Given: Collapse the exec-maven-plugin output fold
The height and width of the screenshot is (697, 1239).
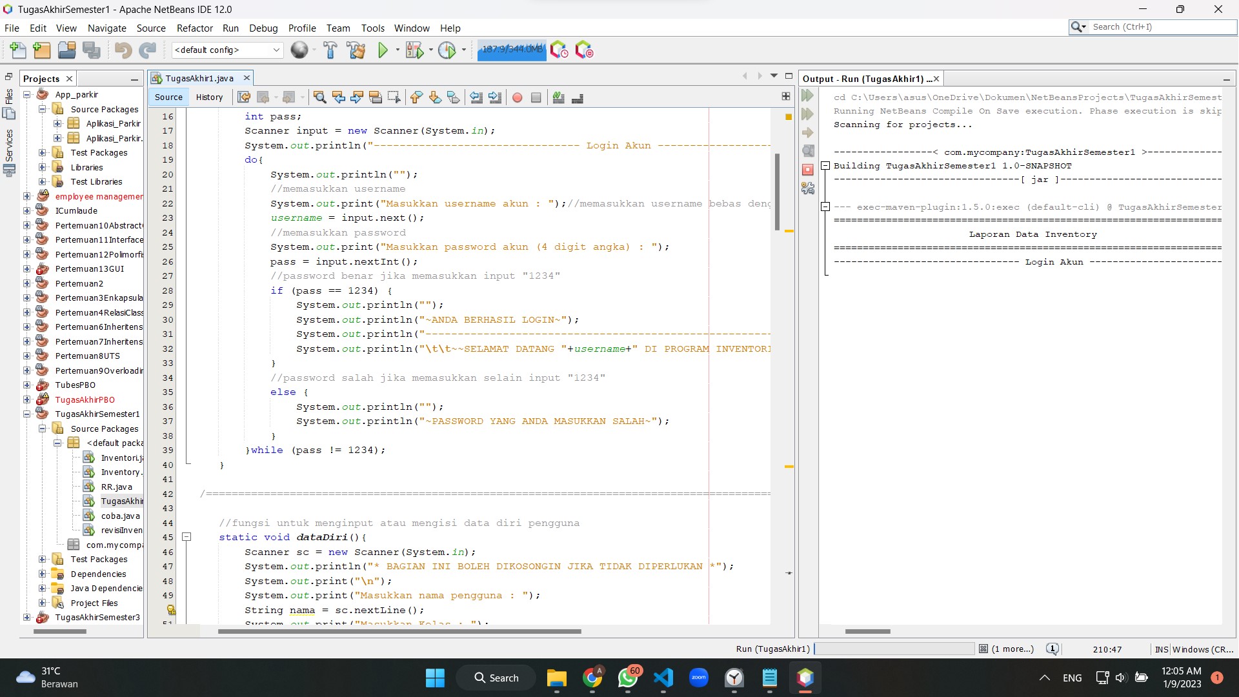Looking at the screenshot, I should pos(825,207).
